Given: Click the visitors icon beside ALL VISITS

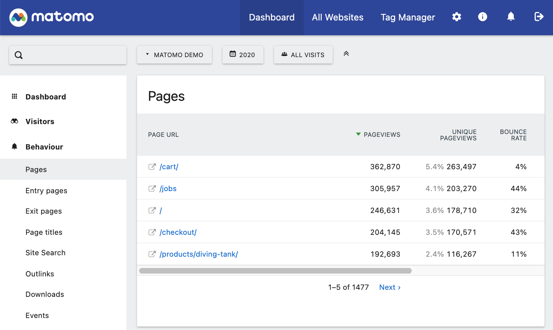Looking at the screenshot, I should [284, 54].
